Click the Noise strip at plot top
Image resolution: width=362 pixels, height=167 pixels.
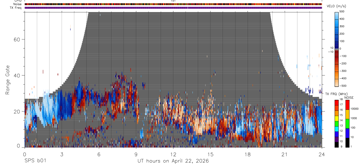click(173, 4)
